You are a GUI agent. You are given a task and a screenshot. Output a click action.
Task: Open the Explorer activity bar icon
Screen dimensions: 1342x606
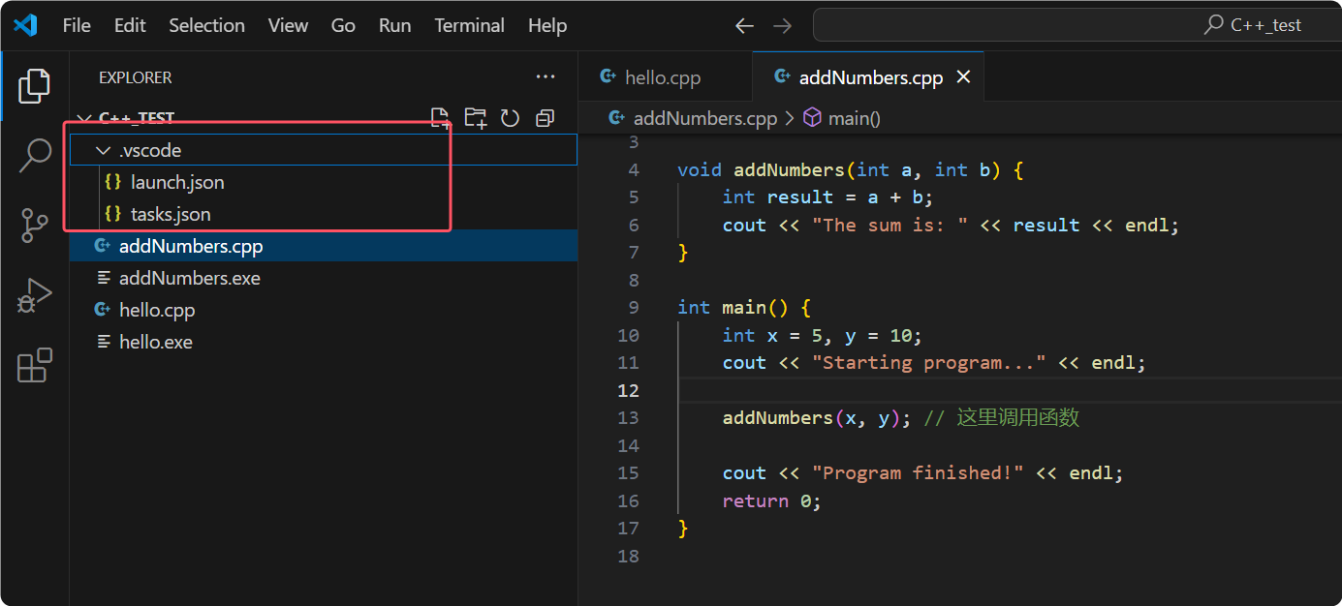click(34, 86)
